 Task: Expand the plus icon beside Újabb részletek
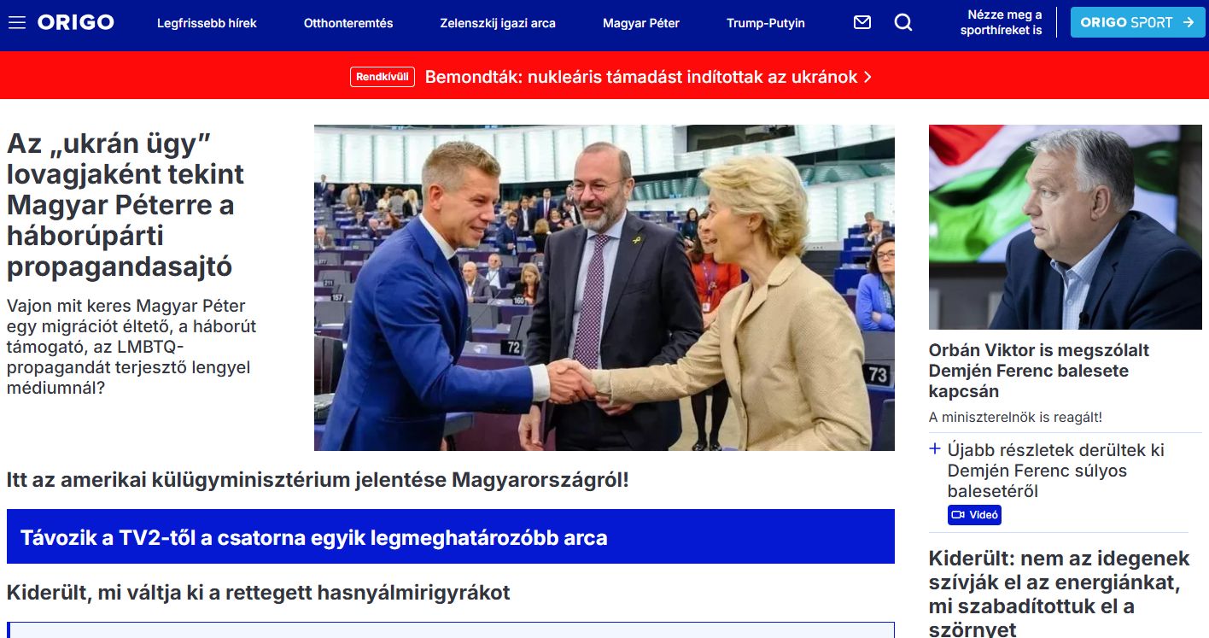pos(935,449)
